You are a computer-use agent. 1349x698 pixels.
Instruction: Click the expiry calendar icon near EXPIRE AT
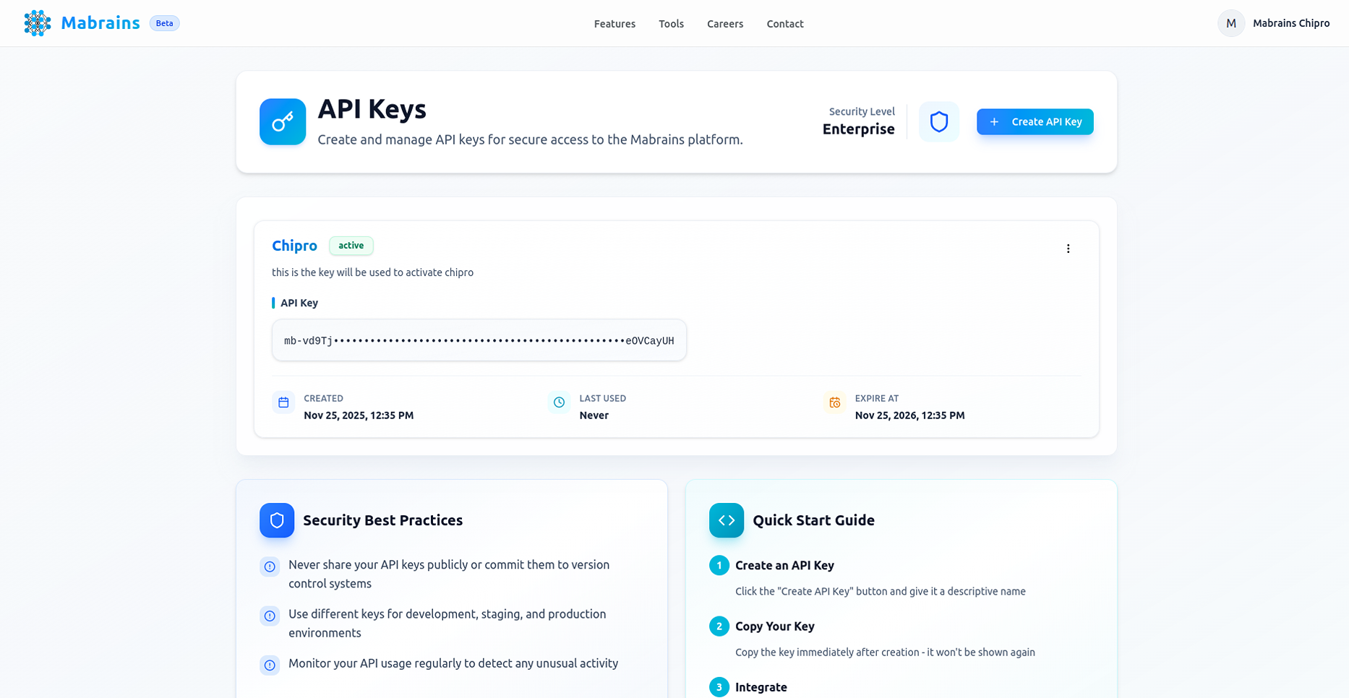834,402
